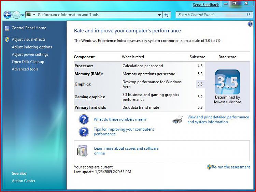Click question icon beside performance tips
This screenshot has height=192, width=256.
(x=84, y=132)
